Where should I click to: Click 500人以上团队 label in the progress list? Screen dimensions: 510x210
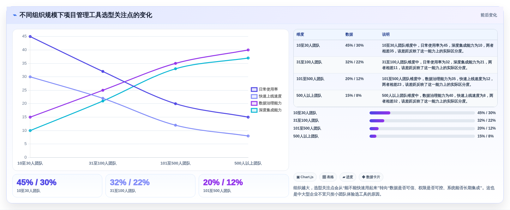[x=306, y=137]
